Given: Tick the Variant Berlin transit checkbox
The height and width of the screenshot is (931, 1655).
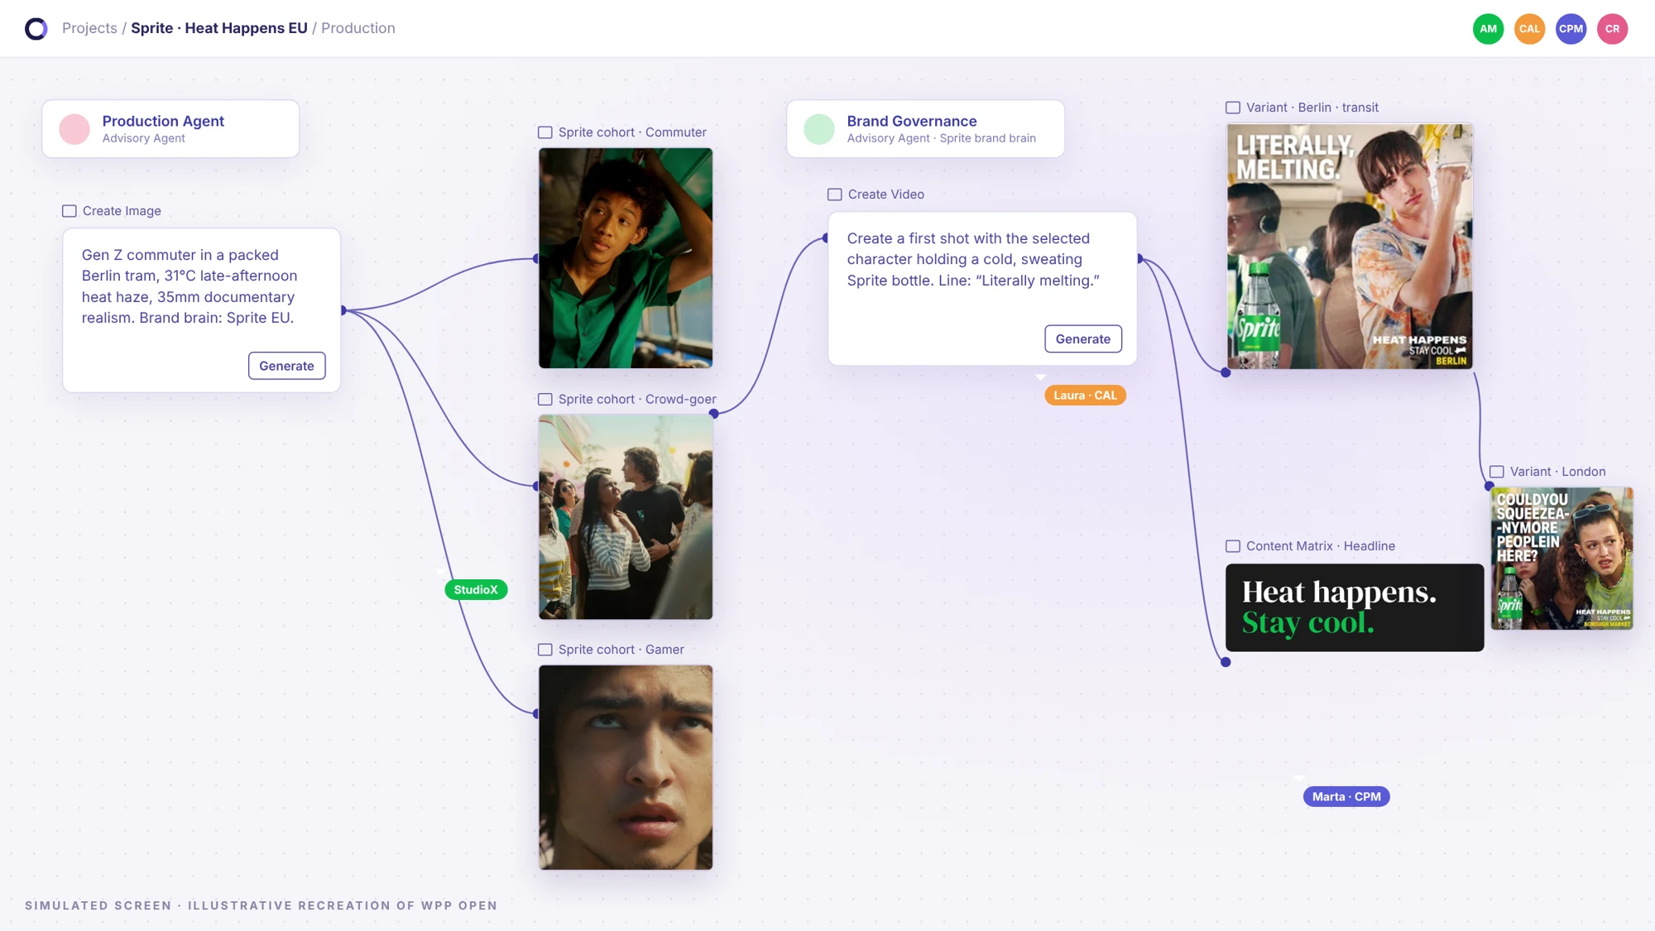Looking at the screenshot, I should [1233, 108].
